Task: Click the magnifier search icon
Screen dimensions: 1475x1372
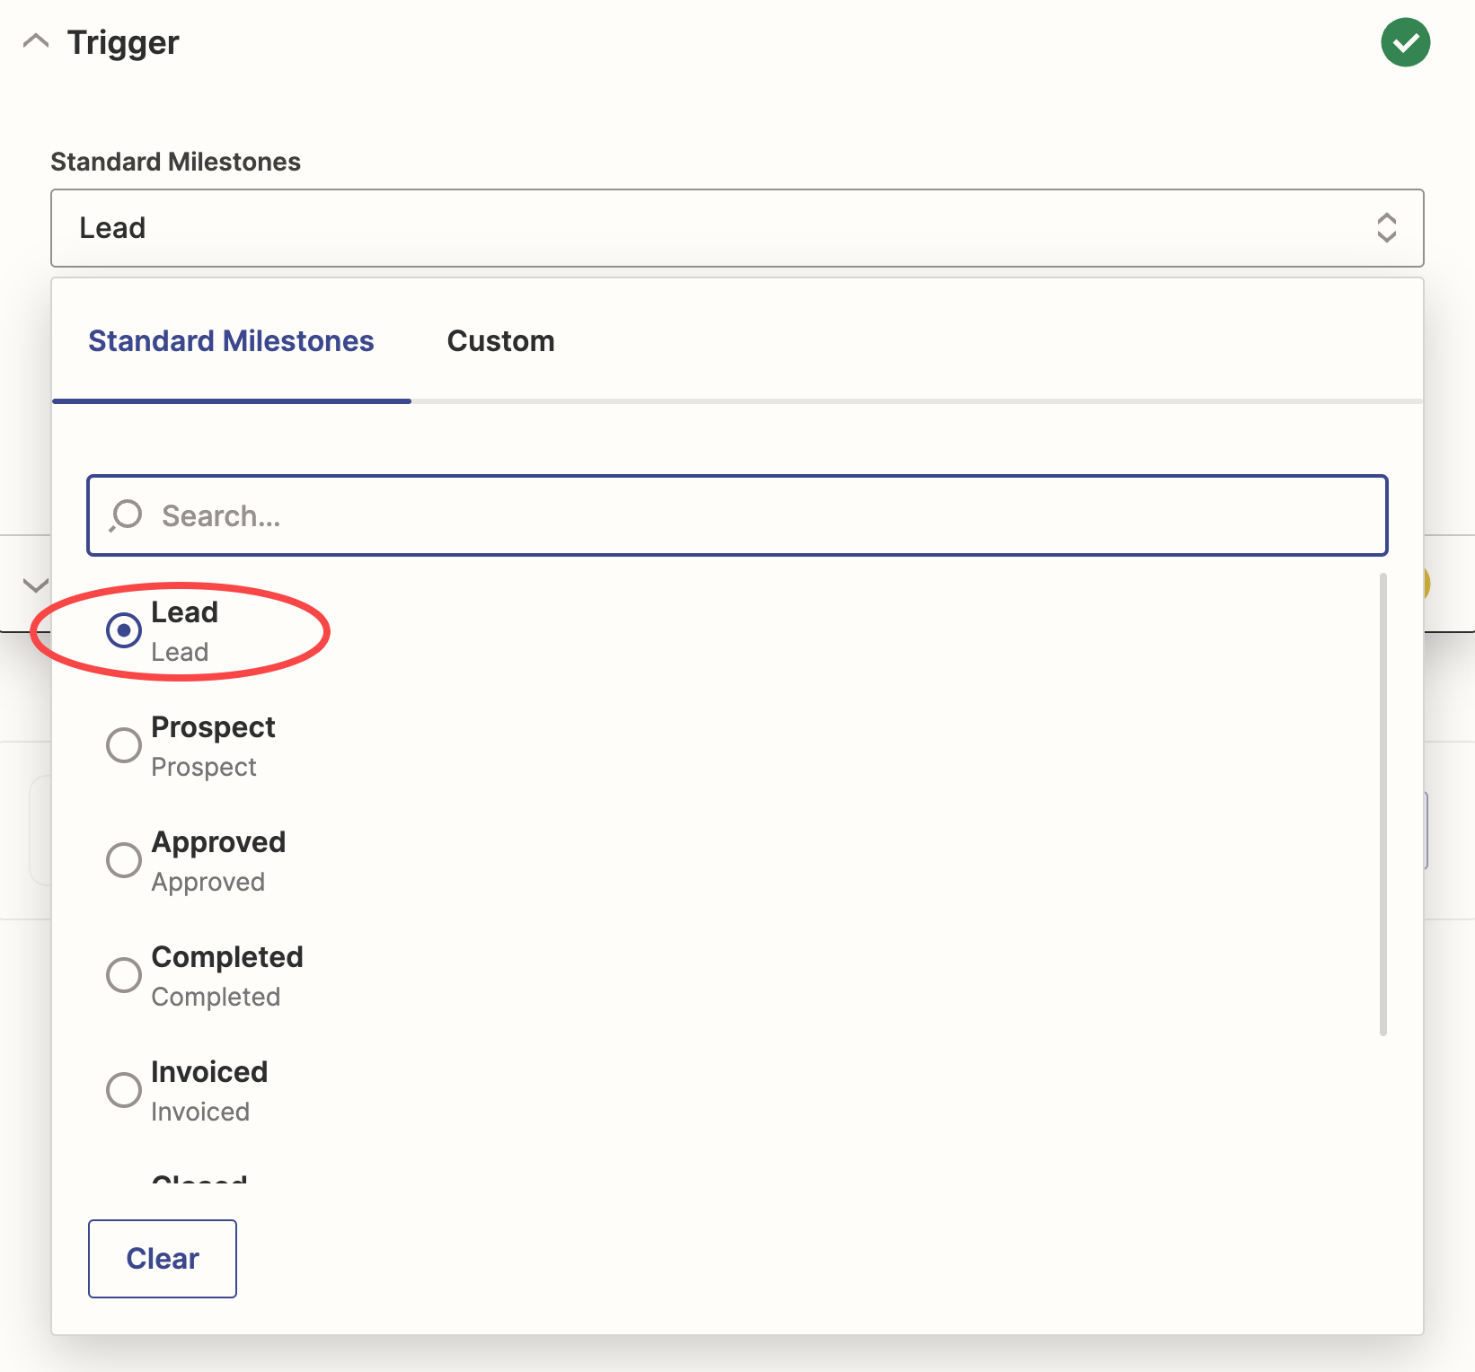Action: [x=126, y=515]
